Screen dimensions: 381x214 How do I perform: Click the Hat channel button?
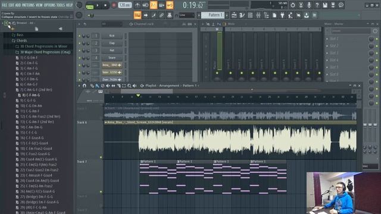tap(112, 50)
